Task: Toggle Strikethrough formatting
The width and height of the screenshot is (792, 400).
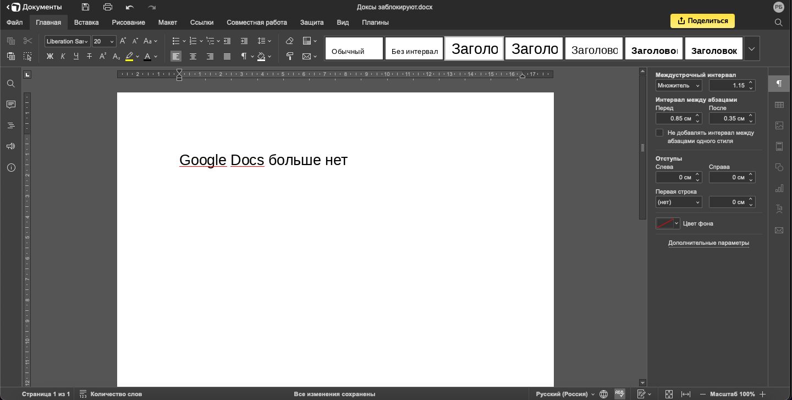Action: point(89,56)
